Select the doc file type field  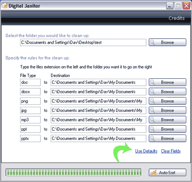pyautogui.click(x=30, y=82)
